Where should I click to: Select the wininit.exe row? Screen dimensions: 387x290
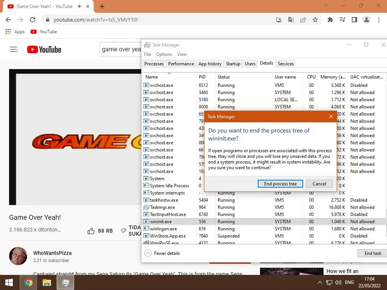(x=263, y=221)
